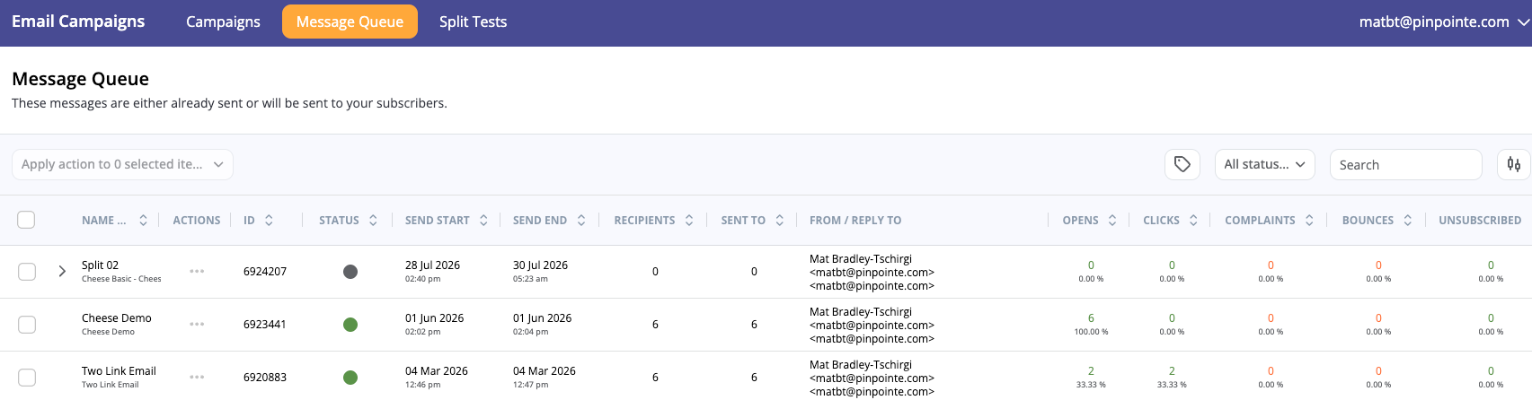The image size is (1532, 400).
Task: Open the tag filter icon
Action: point(1182,164)
